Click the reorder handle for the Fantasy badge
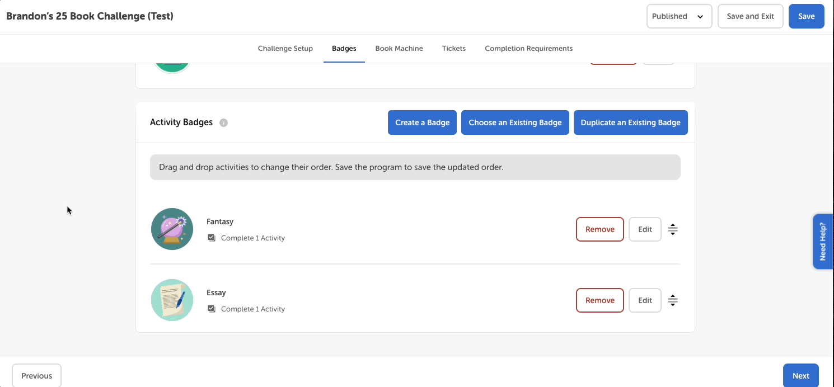 (x=672, y=229)
